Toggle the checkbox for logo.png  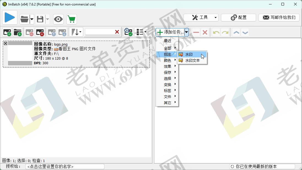(x=6, y=43)
